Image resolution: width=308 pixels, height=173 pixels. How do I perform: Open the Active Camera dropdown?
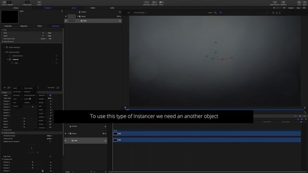[x=140, y=13]
